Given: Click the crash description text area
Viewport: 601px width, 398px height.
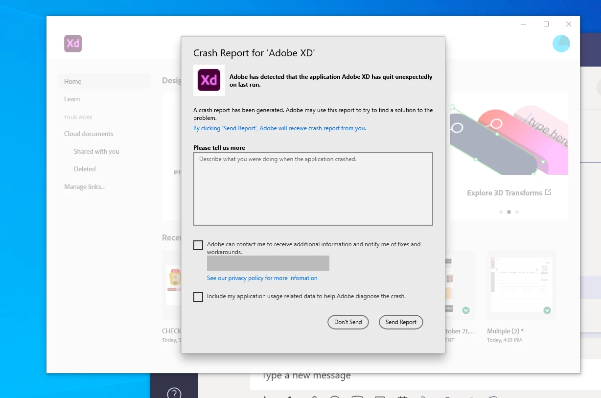Looking at the screenshot, I should tap(313, 189).
